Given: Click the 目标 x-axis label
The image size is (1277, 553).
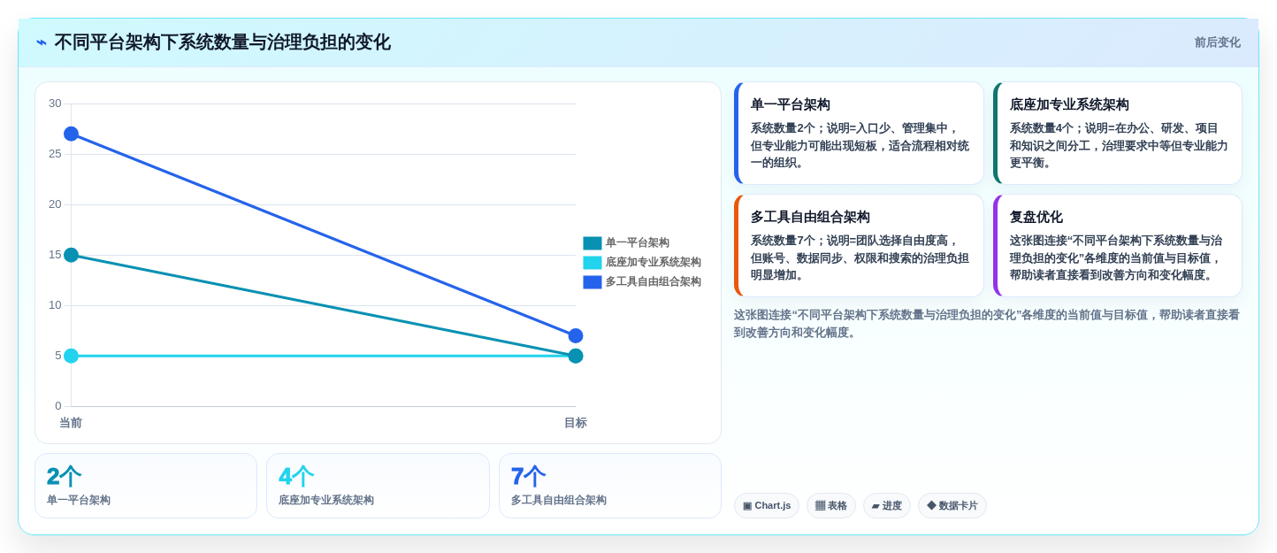Looking at the screenshot, I should pyautogui.click(x=576, y=423).
